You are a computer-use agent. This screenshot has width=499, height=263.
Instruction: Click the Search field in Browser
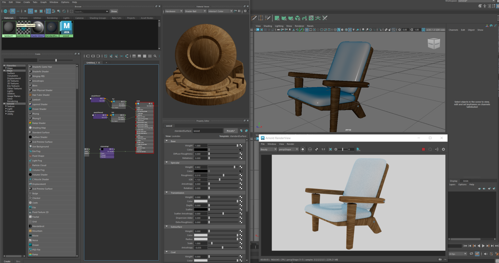[91, 11]
